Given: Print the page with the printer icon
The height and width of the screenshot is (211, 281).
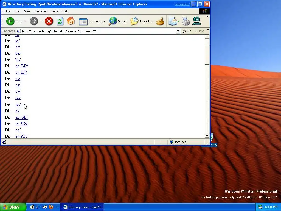Looking at the screenshot, I should pyautogui.click(x=186, y=21).
